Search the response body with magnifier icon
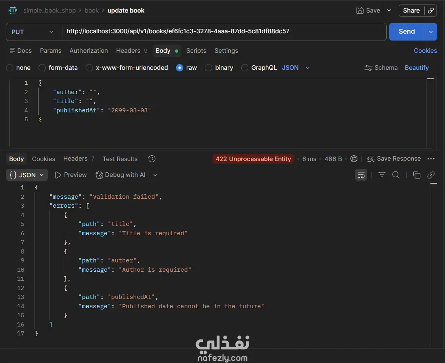445x363 pixels. (396, 175)
